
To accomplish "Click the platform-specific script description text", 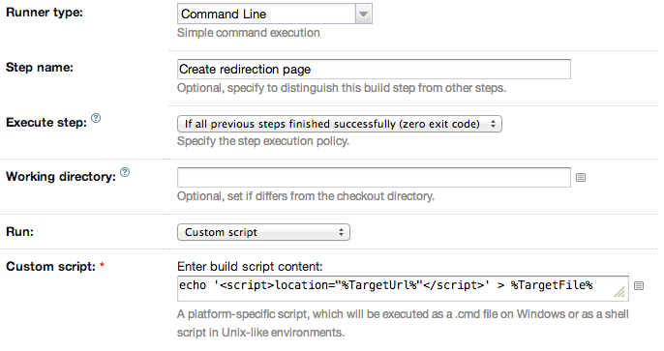I will (x=403, y=323).
